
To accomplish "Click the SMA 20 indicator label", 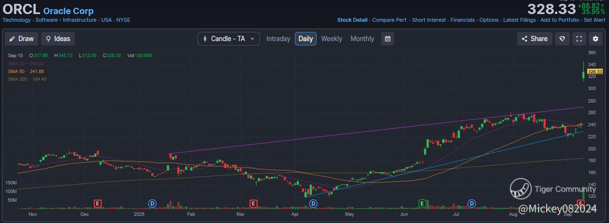I will [x=26, y=63].
